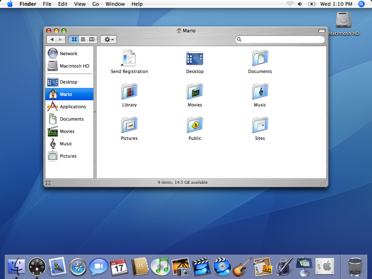The height and width of the screenshot is (279, 372).
Task: Open the File menu
Action: 47,4
